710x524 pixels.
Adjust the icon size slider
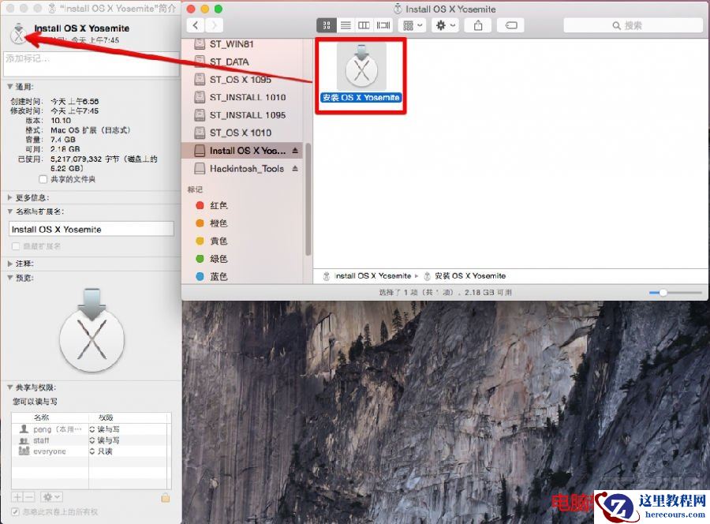[663, 293]
